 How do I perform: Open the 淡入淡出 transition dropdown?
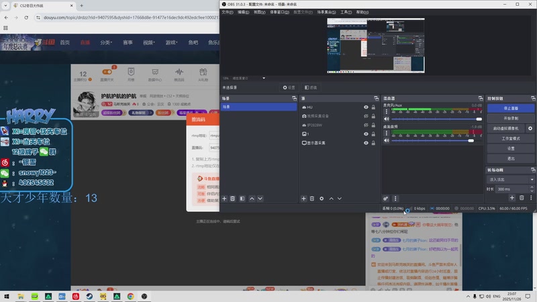510,179
